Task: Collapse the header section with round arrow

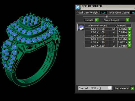Action: pos(107,17)
